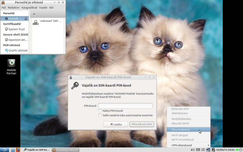This screenshot has height=152, width=243.
Task: Click the System Trust computer icon
Action: point(6,29)
